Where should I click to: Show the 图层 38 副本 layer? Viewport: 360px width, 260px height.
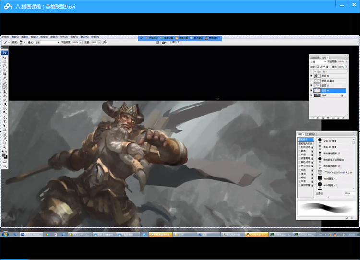click(312, 81)
